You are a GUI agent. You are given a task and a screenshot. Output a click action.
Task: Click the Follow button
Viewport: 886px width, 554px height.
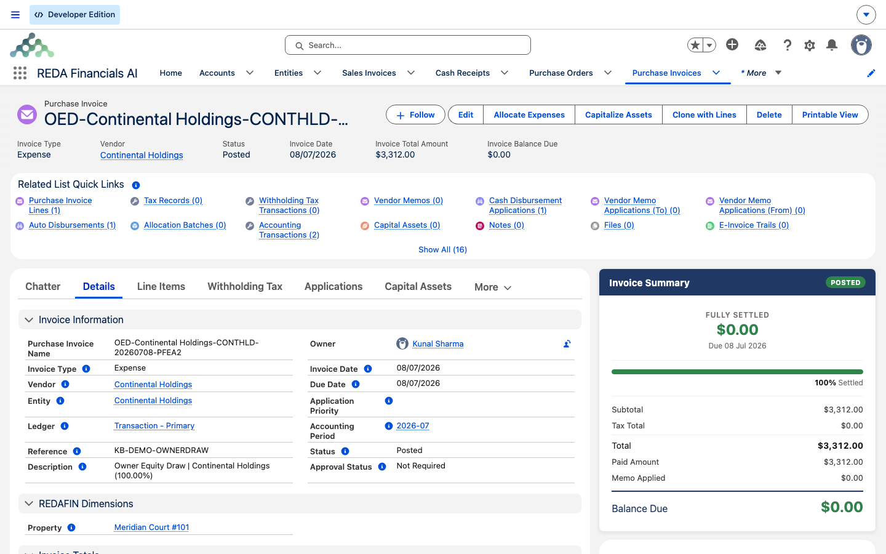pyautogui.click(x=415, y=114)
